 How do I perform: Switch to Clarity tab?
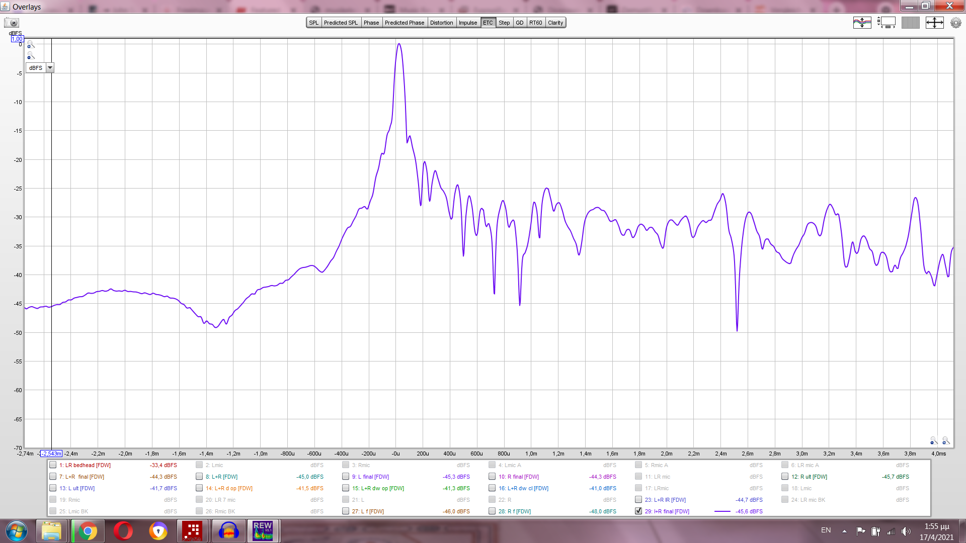(555, 23)
